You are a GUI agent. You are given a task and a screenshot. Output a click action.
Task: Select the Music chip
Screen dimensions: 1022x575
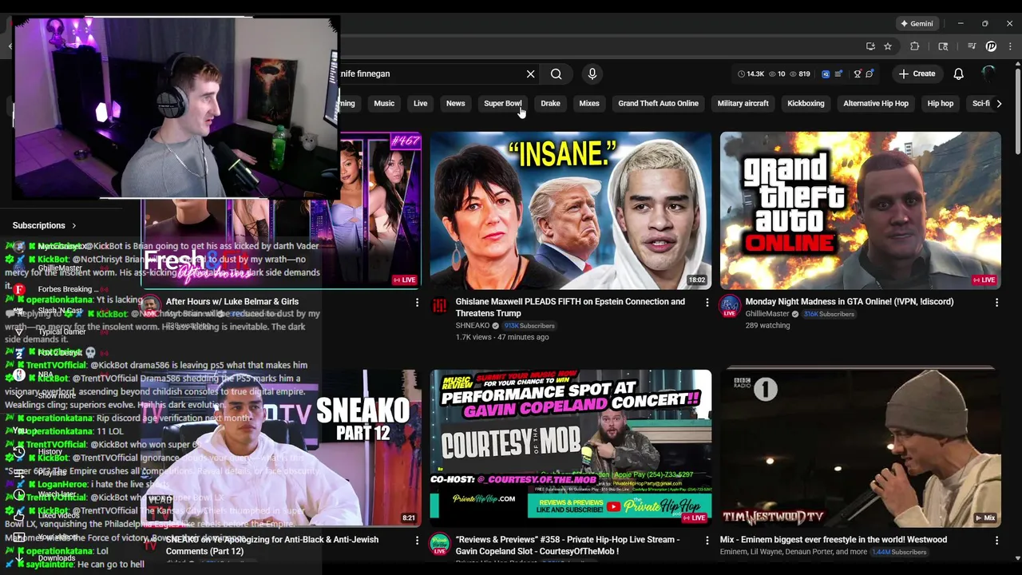tap(384, 104)
